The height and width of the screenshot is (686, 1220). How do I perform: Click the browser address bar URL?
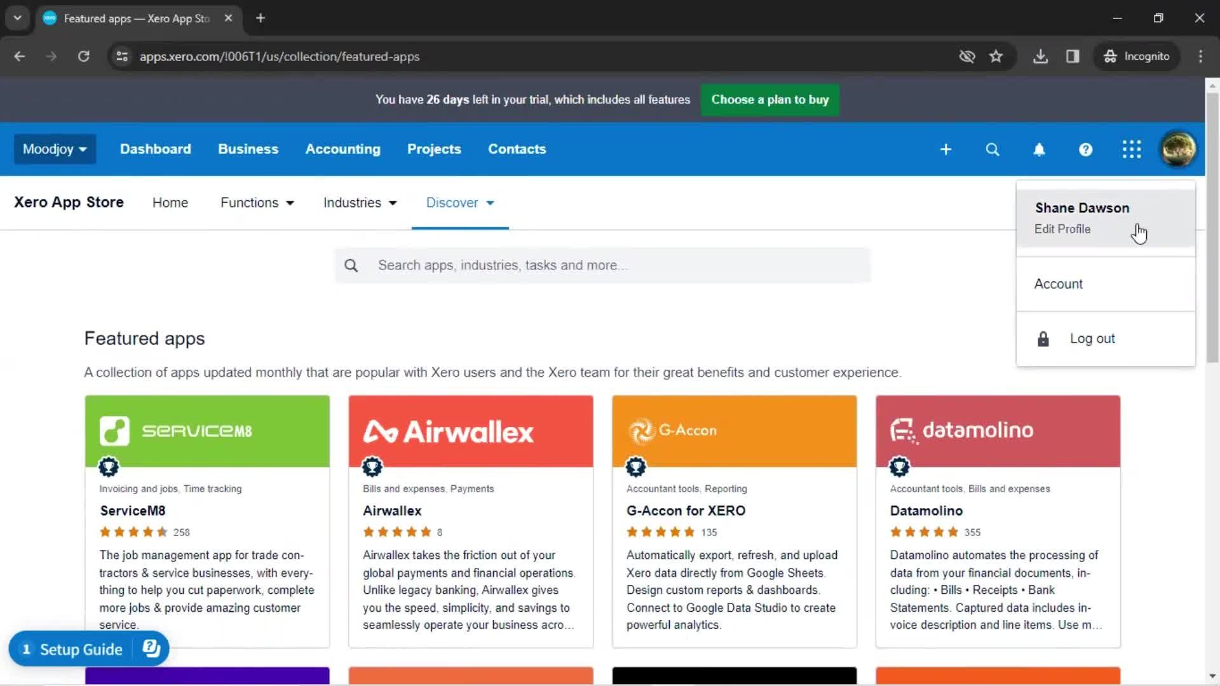click(280, 57)
